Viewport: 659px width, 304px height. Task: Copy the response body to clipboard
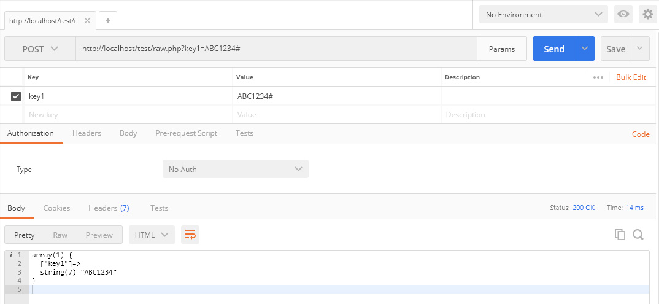click(620, 235)
